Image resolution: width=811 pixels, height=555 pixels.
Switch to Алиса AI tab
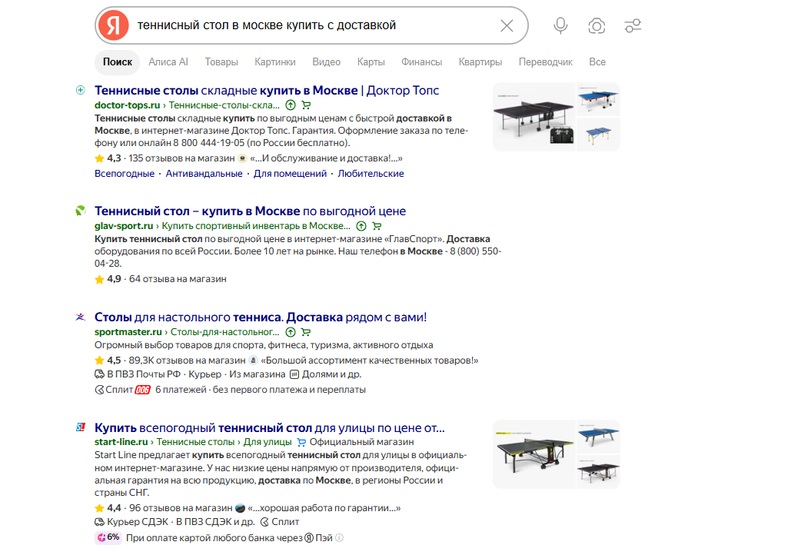coord(168,62)
